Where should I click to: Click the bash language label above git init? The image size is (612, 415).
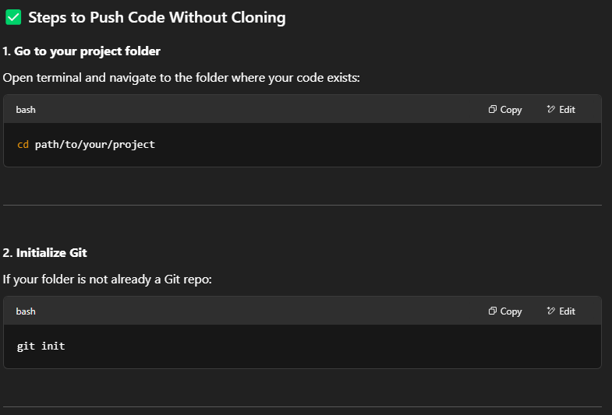[26, 311]
